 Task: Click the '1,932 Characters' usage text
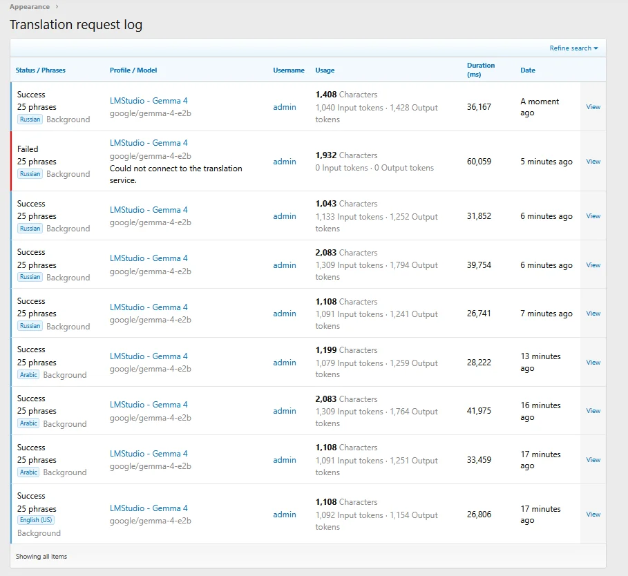346,155
